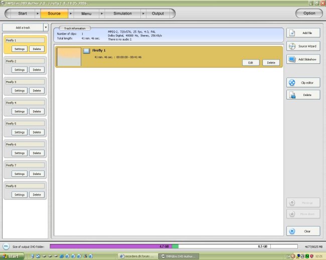Delete the Firefly 7 track
The width and height of the screenshot is (326, 260).
37,173
